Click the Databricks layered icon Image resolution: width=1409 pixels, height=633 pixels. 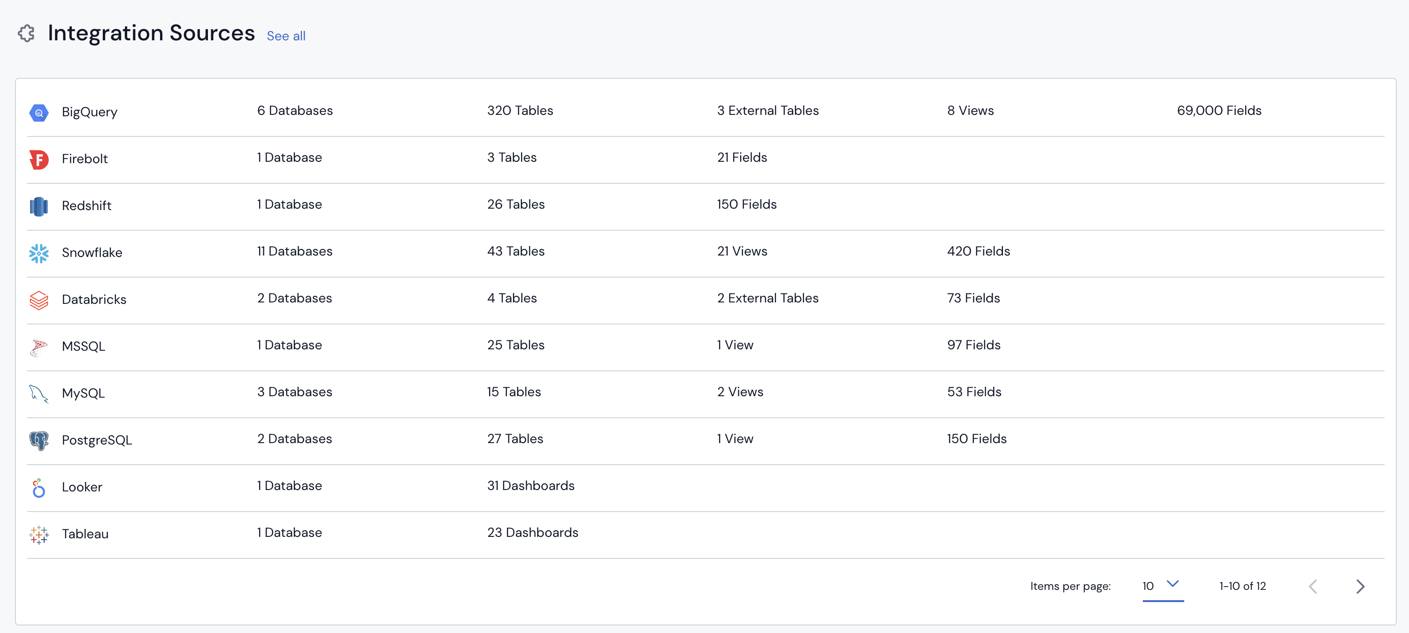point(39,300)
